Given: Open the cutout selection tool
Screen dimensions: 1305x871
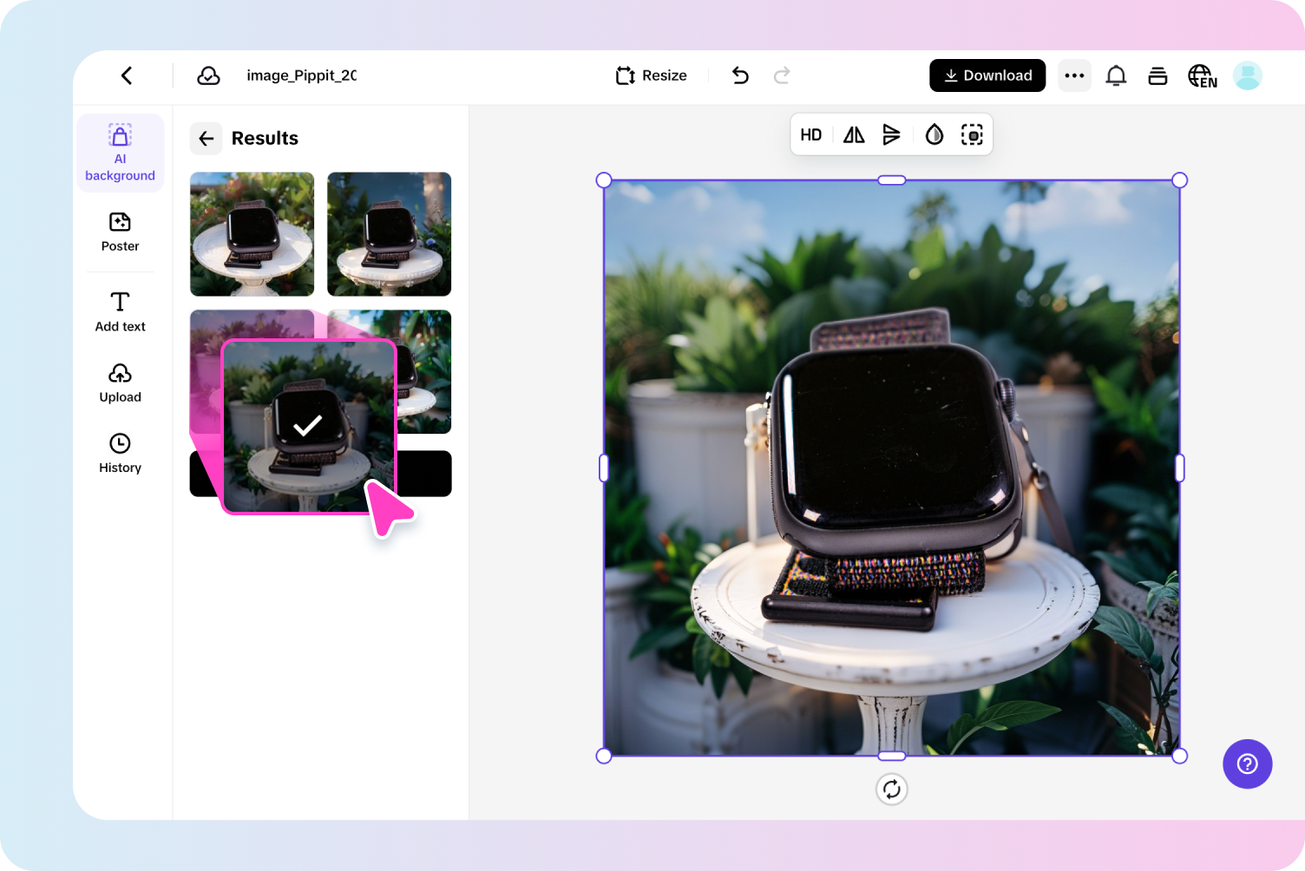Looking at the screenshot, I should pos(973,134).
